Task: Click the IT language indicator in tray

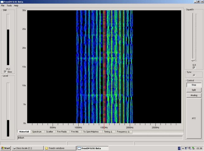Action: 179,148
